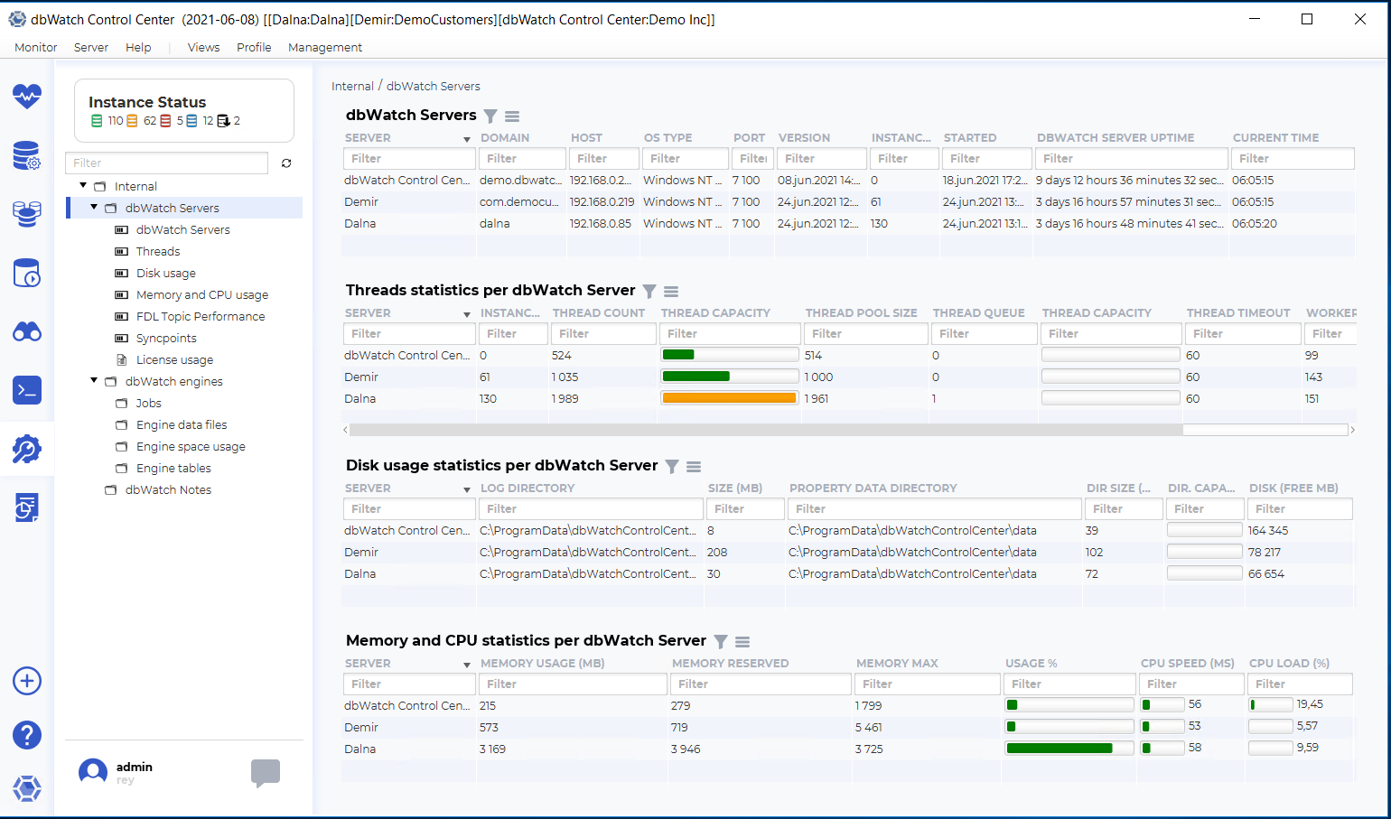Click Dalna's memory usage percent bar

[1069, 748]
